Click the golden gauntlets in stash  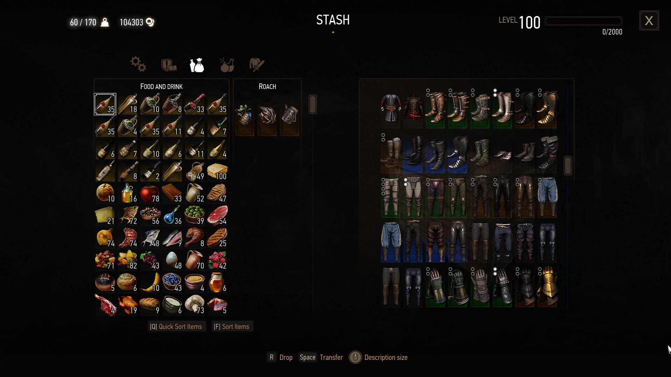pyautogui.click(x=547, y=287)
